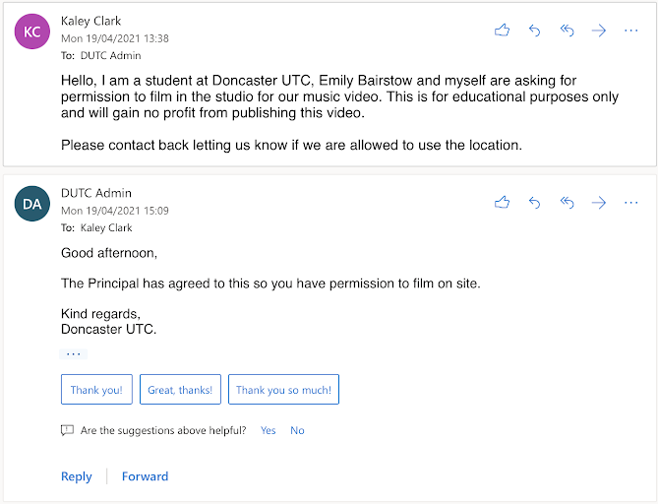Pick the "Great, thanks!" suggested reply
Screen dimensions: 658x504
(x=180, y=390)
